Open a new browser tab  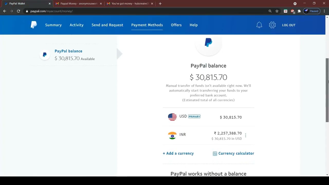click(160, 4)
